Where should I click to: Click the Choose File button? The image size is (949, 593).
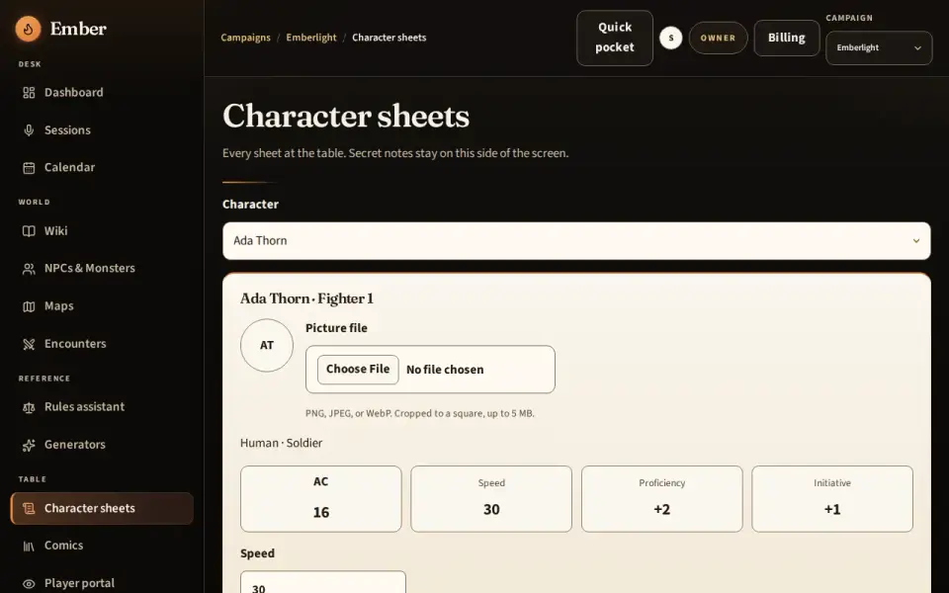(x=358, y=369)
